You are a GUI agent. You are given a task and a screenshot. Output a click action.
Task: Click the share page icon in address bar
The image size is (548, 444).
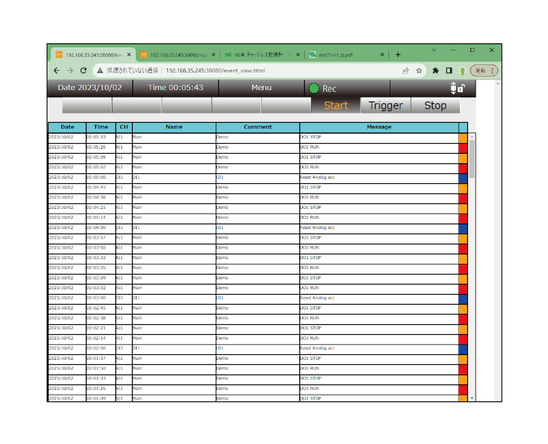point(405,70)
